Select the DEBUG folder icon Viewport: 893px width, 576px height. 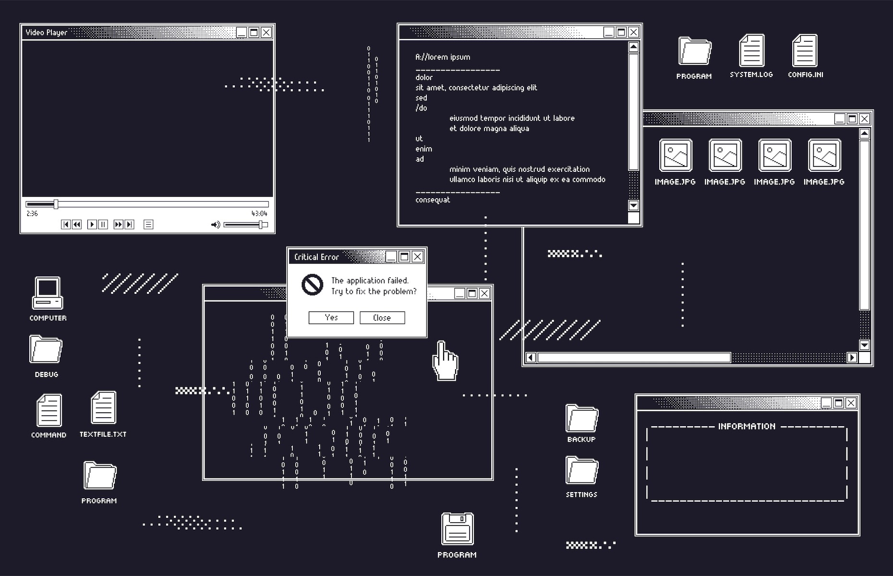[x=46, y=349]
